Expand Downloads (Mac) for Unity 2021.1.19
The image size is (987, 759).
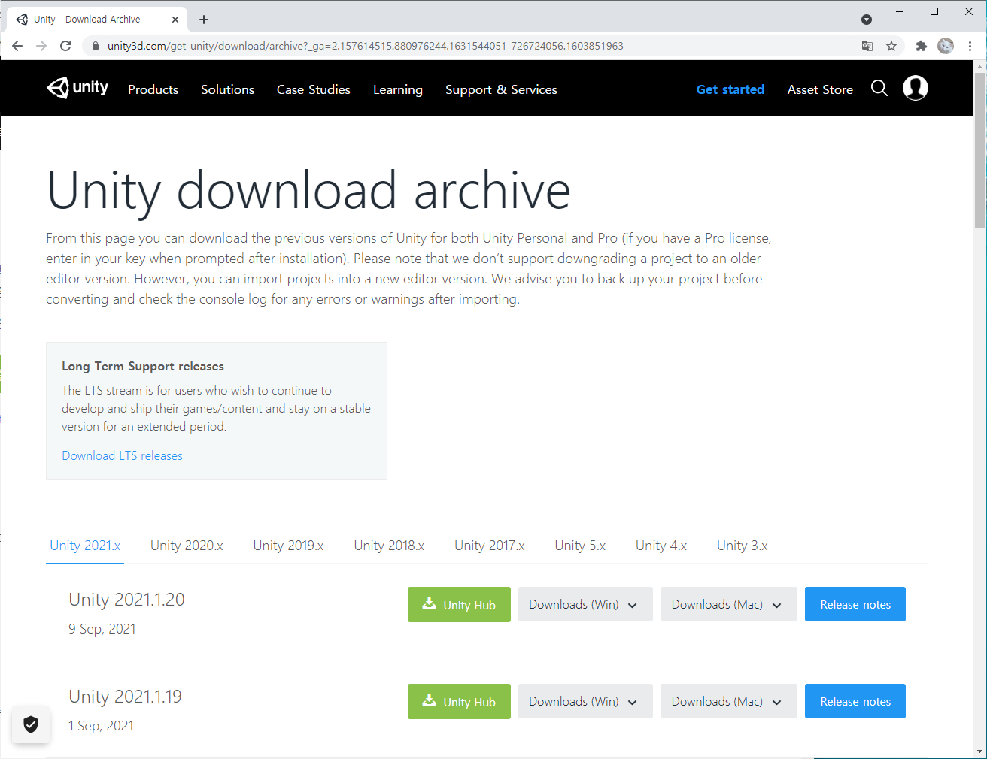point(728,701)
